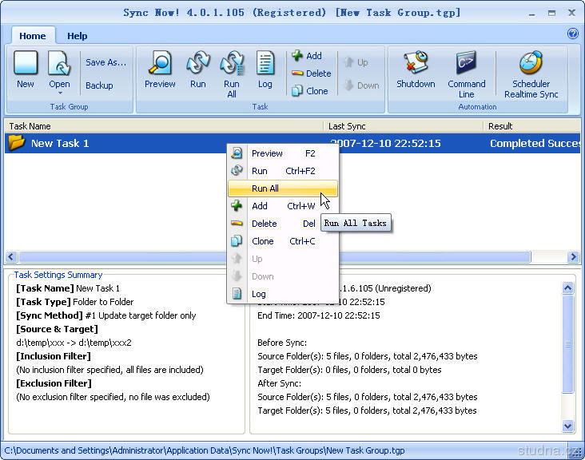Expand the Open dropdown arrow
Viewport: 585px width, 460px height.
tap(59, 93)
